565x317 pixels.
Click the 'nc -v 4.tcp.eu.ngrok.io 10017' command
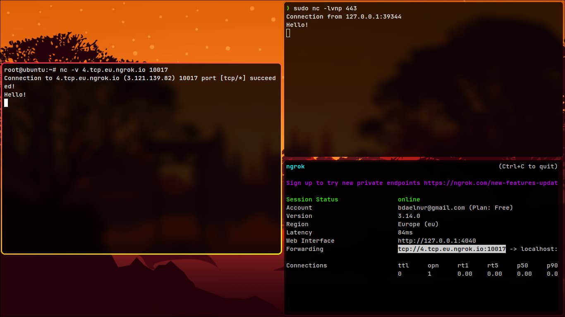coord(114,70)
